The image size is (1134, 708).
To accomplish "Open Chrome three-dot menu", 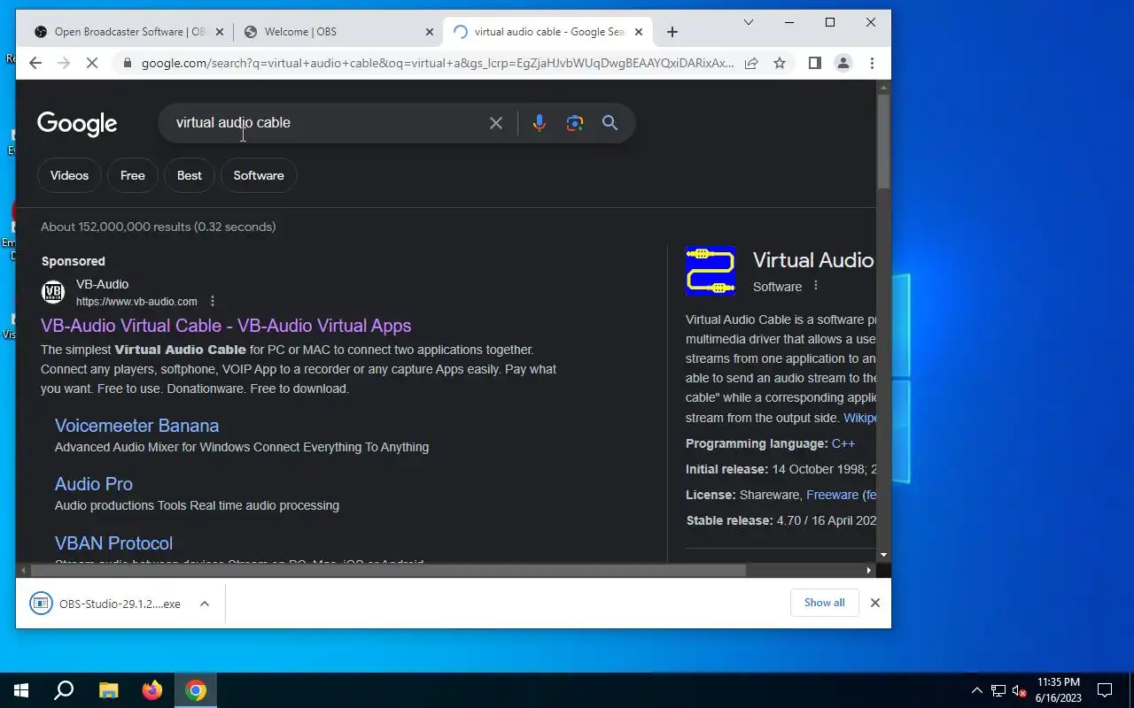I will coord(872,63).
